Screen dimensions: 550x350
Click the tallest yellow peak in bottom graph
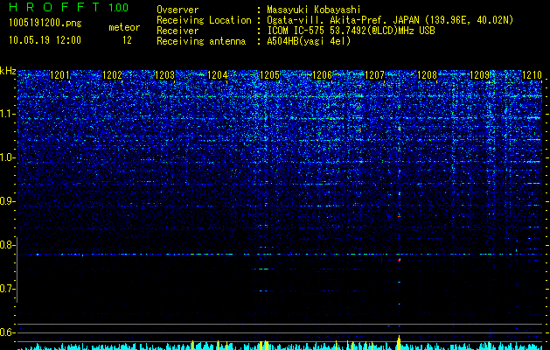pyautogui.click(x=399, y=342)
